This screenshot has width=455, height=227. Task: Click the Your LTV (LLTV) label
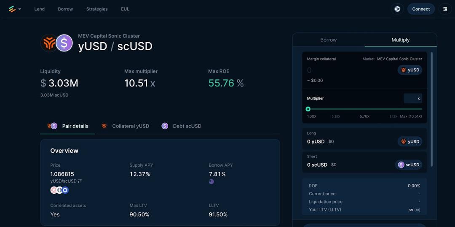pyautogui.click(x=325, y=210)
